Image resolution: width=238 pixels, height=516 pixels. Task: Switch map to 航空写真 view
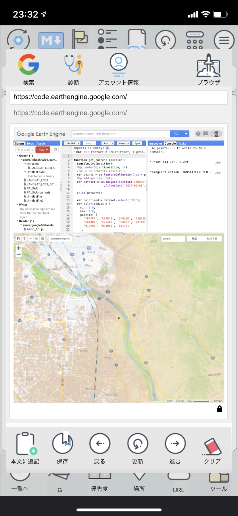tap(212, 239)
